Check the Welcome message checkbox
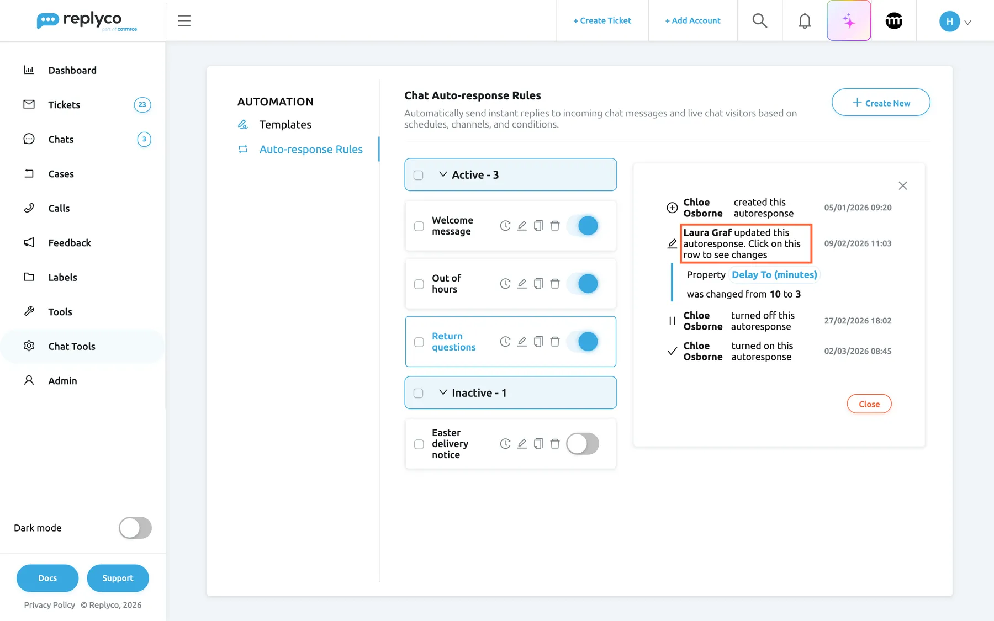Image resolution: width=994 pixels, height=621 pixels. pos(419,226)
